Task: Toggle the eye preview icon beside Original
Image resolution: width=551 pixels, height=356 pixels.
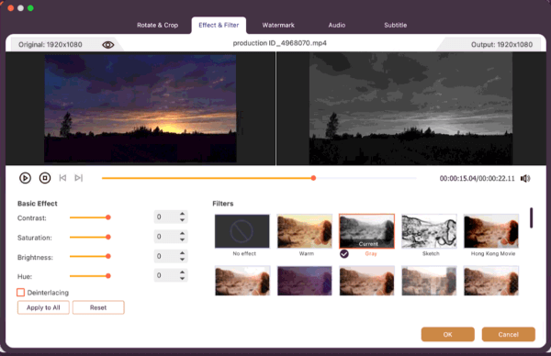Action: pyautogui.click(x=107, y=45)
